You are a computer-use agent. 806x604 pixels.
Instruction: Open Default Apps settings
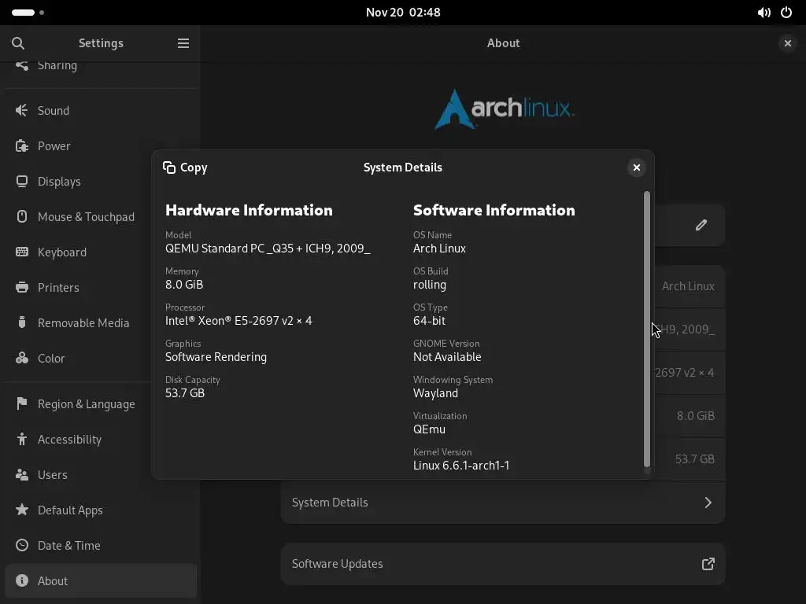(101, 510)
